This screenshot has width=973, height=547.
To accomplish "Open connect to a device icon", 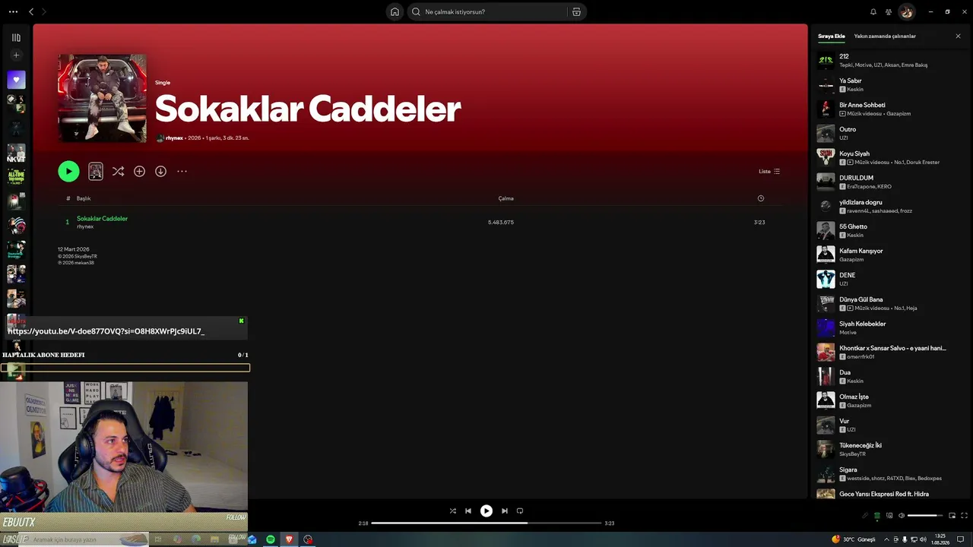I will click(889, 516).
